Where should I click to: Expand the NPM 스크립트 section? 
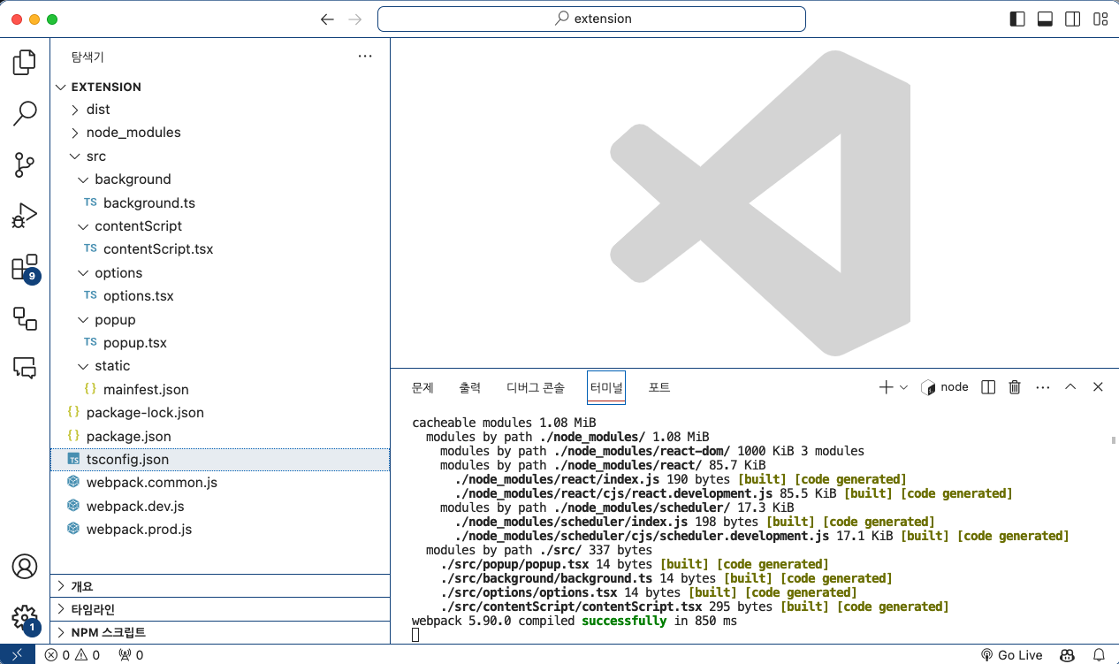point(219,632)
